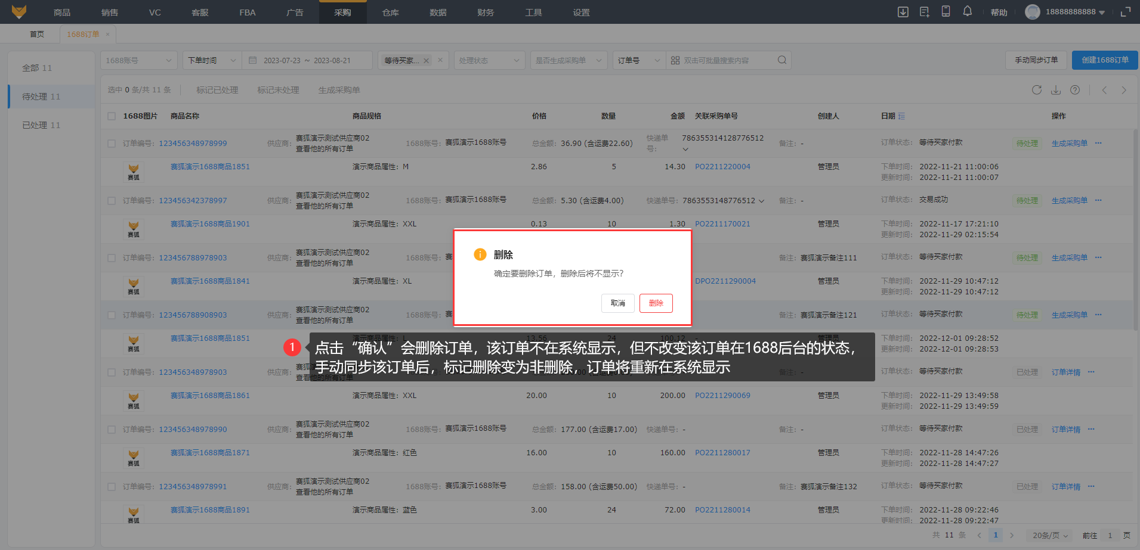Image resolution: width=1140 pixels, height=550 pixels.
Task: Click the 创建1688订单 button
Action: (x=1105, y=60)
